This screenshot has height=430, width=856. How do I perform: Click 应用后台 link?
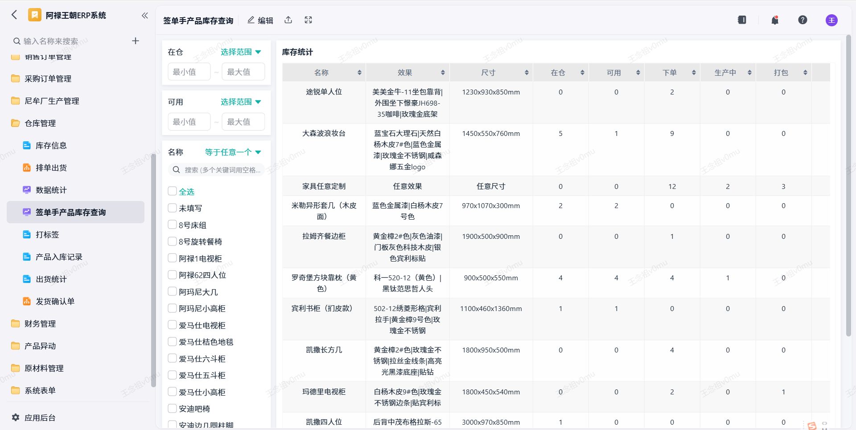pyautogui.click(x=40, y=418)
